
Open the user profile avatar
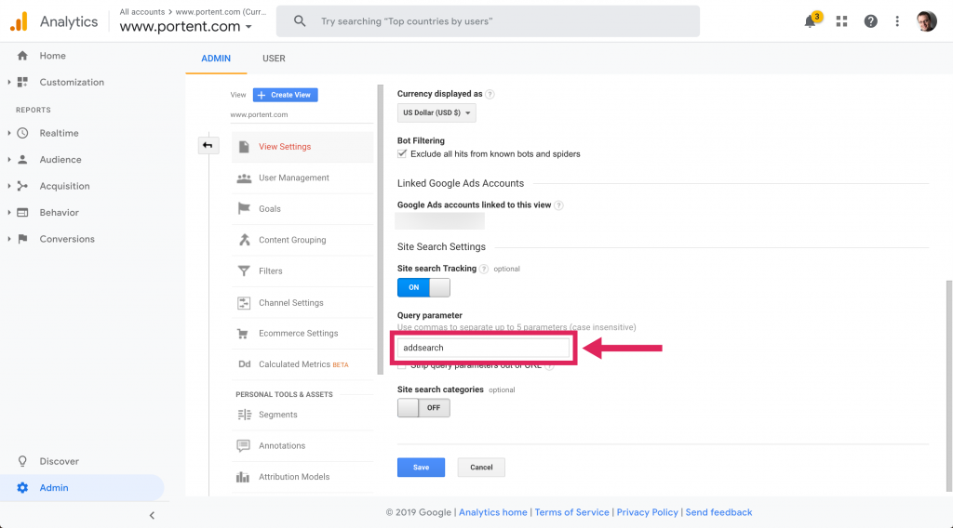point(927,21)
